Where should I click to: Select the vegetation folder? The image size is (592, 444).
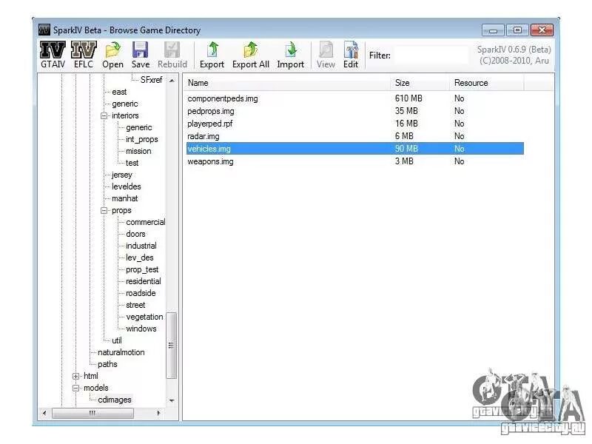(x=144, y=317)
